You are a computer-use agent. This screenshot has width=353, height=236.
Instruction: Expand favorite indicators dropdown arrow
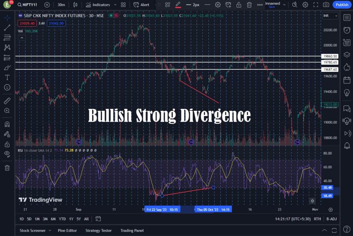[115, 5]
